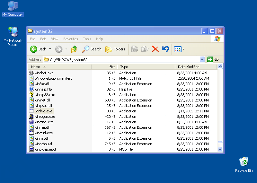The width and height of the screenshot is (257, 183).
Task: Click the Forward arrow icon
Action: pos(59,49)
